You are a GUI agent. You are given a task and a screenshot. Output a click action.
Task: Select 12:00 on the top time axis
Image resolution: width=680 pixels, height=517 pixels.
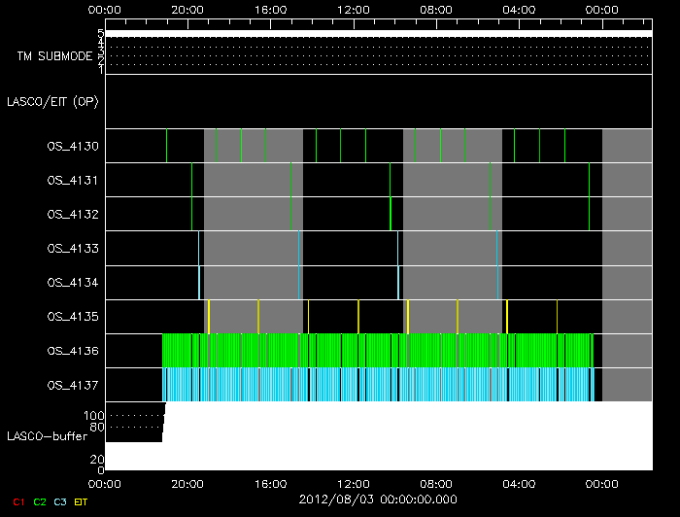click(354, 10)
